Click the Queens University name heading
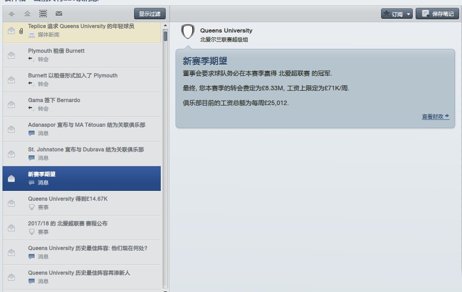This screenshot has width=462, height=292. coord(226,31)
